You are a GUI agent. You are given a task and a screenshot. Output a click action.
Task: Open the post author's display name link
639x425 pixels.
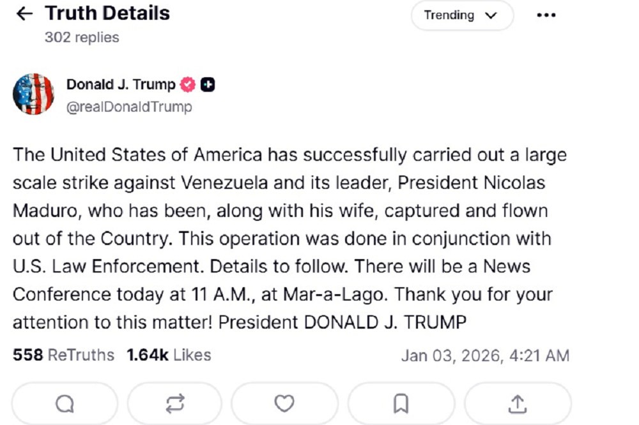121,85
